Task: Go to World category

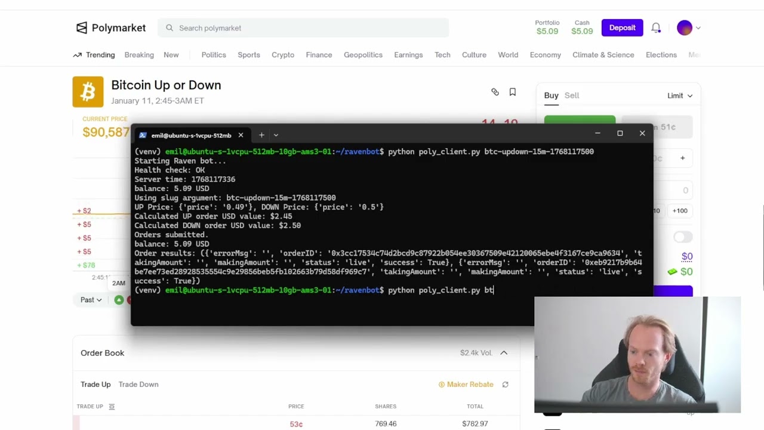Action: tap(508, 55)
